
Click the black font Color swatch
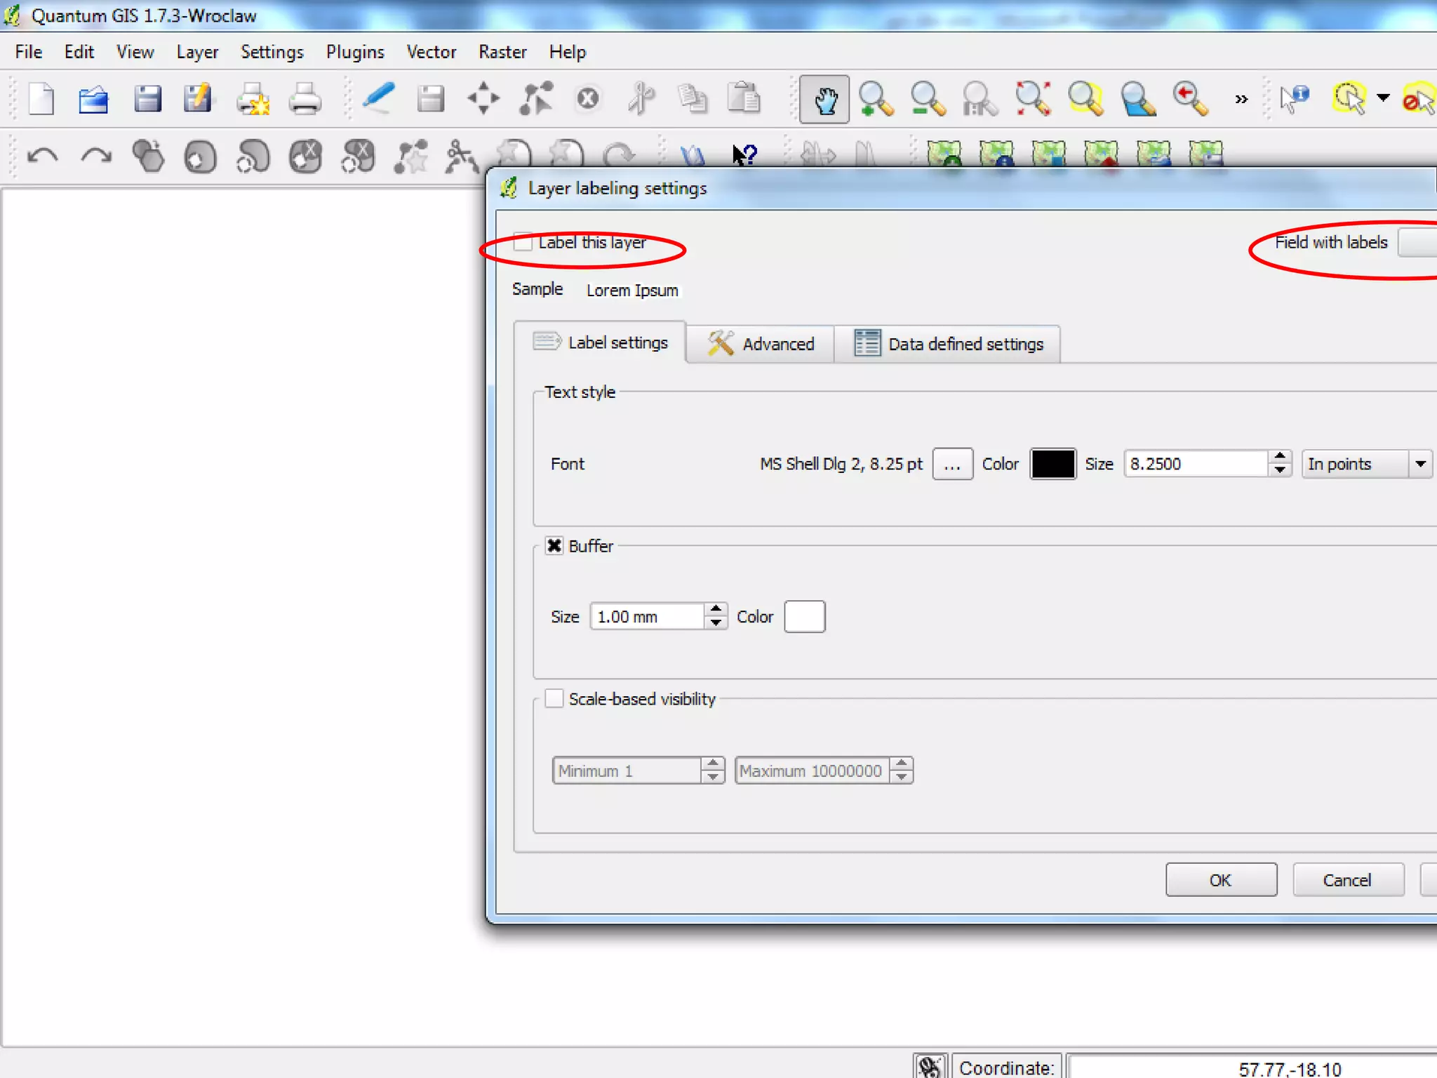(1052, 464)
